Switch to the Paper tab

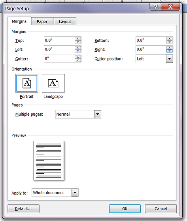43,22
